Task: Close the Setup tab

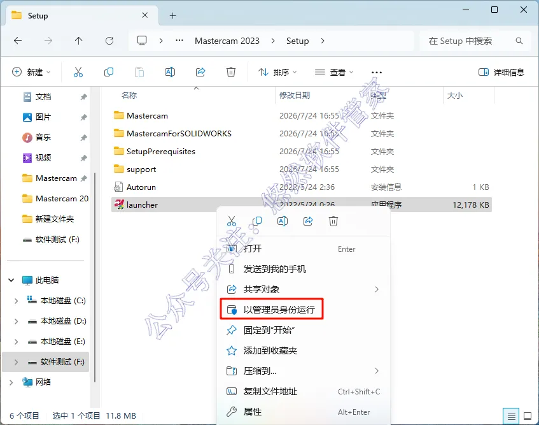Action: point(145,15)
